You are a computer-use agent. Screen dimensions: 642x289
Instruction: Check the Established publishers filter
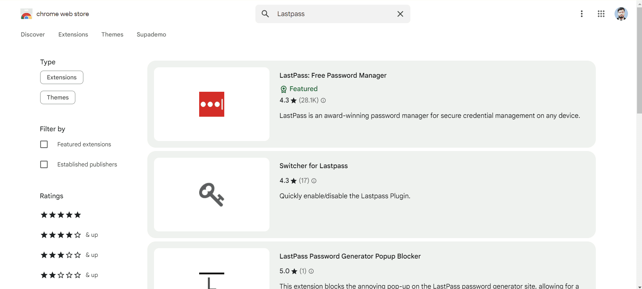coord(44,164)
